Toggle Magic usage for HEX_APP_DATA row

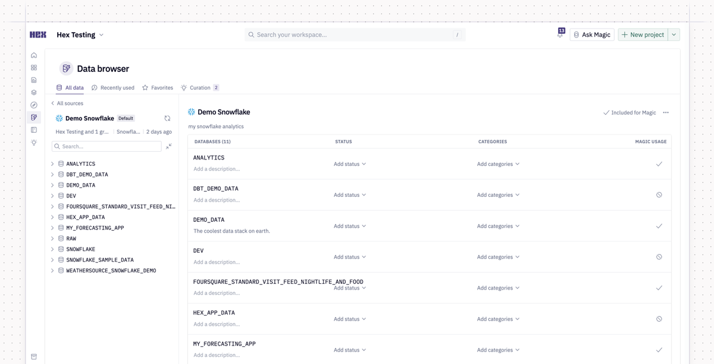659,319
